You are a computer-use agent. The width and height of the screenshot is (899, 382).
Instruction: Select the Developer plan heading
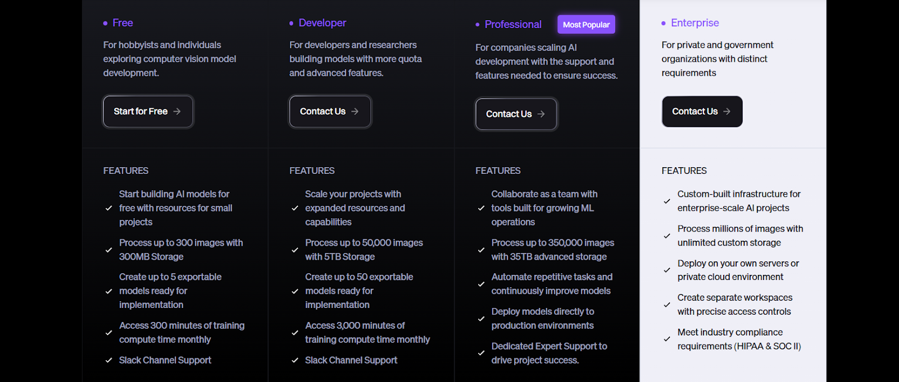323,23
